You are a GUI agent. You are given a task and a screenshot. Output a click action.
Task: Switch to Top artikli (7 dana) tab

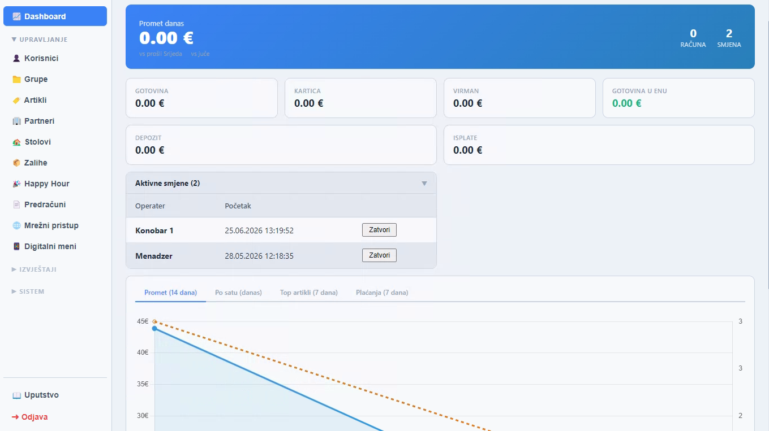(309, 293)
